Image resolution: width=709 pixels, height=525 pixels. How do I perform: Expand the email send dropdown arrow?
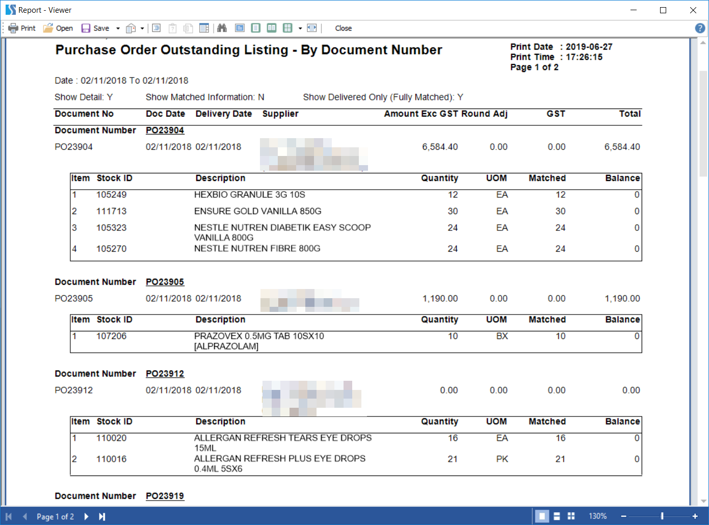tap(142, 29)
